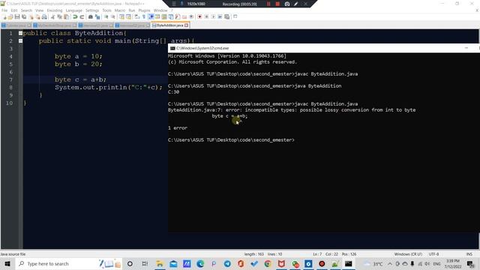Image resolution: width=480 pixels, height=270 pixels.
Task: Click the save recorded macro icon
Action: 226,16
